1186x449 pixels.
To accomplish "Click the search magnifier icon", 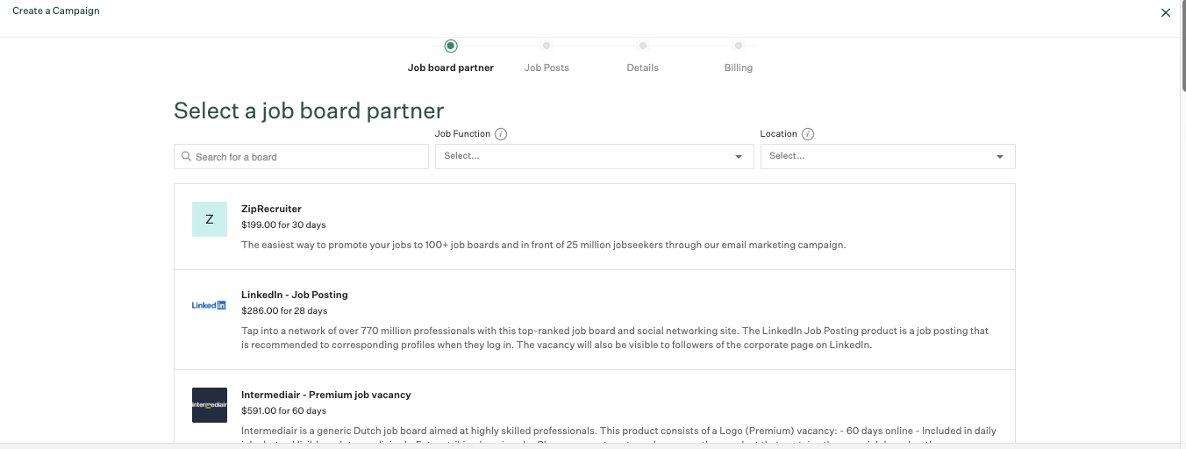I will click(x=186, y=157).
